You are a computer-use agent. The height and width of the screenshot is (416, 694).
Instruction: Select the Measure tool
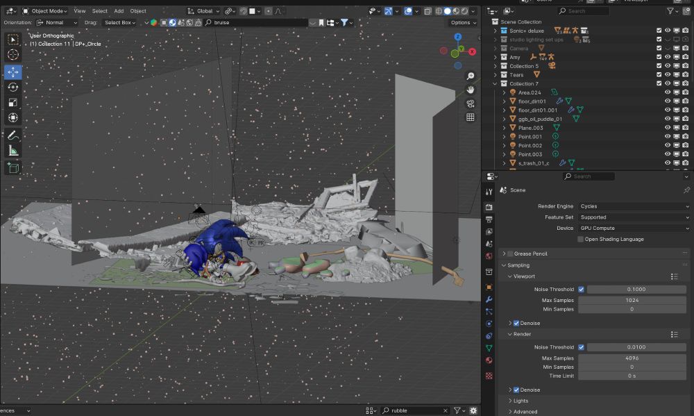[x=12, y=151]
